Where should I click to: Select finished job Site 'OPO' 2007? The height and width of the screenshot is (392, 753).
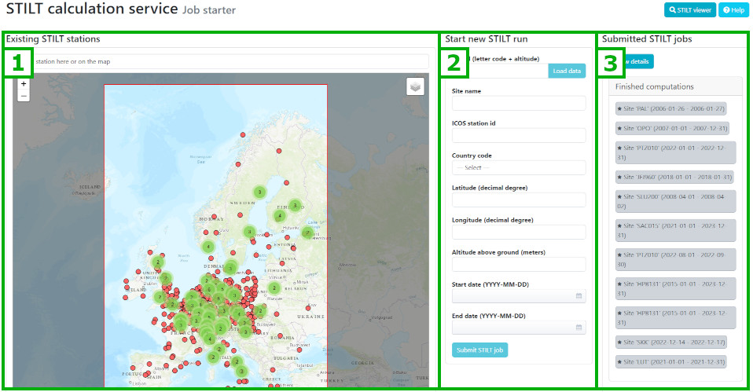[672, 128]
